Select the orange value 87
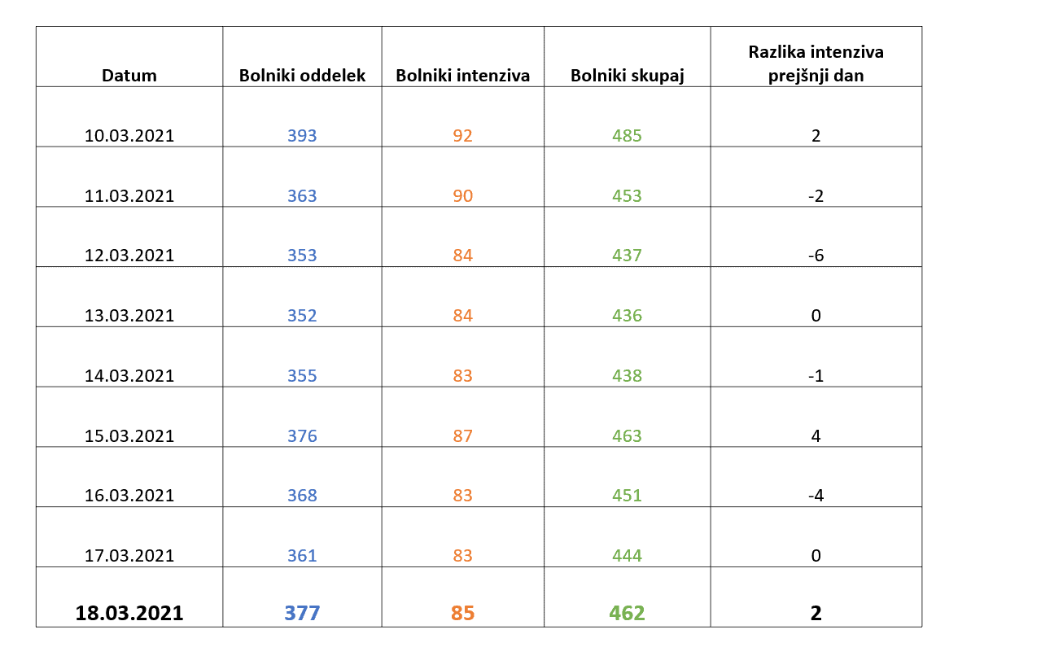The height and width of the screenshot is (656, 1041). coord(462,436)
